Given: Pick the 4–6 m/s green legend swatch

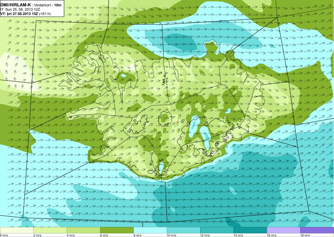Looking at the screenshot, I should pos(83,230).
